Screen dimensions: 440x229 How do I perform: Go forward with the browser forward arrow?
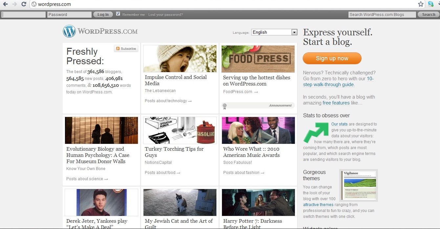[x=14, y=4]
